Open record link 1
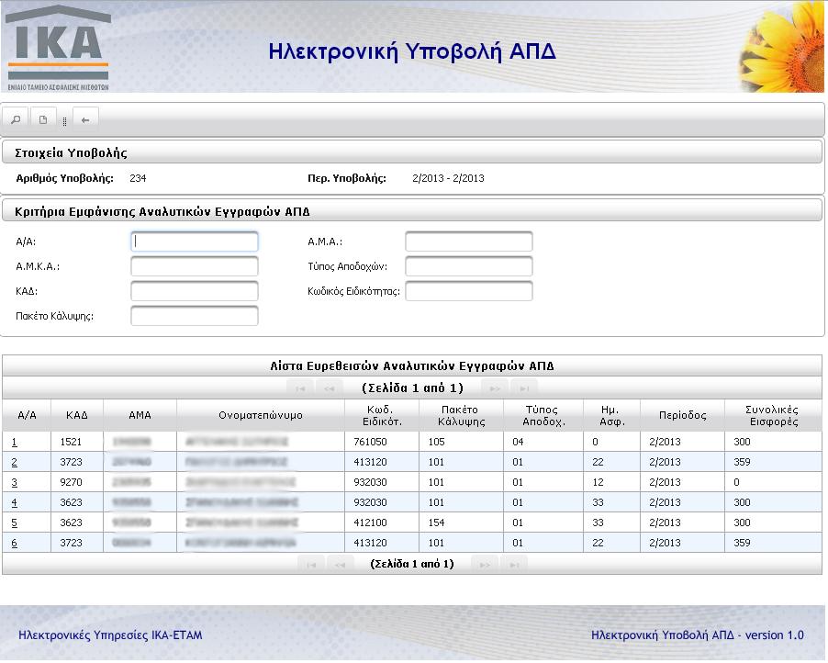Image resolution: width=828 pixels, height=663 pixels. click(15, 443)
